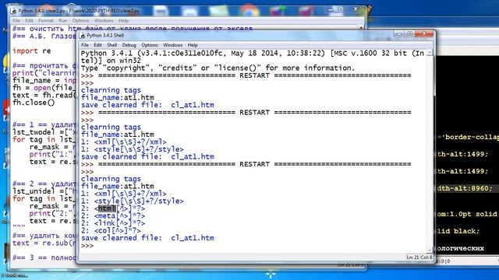Viewport: 499px width, 280px height.
Task: Open the File menu in Python Shell
Action: point(85,45)
